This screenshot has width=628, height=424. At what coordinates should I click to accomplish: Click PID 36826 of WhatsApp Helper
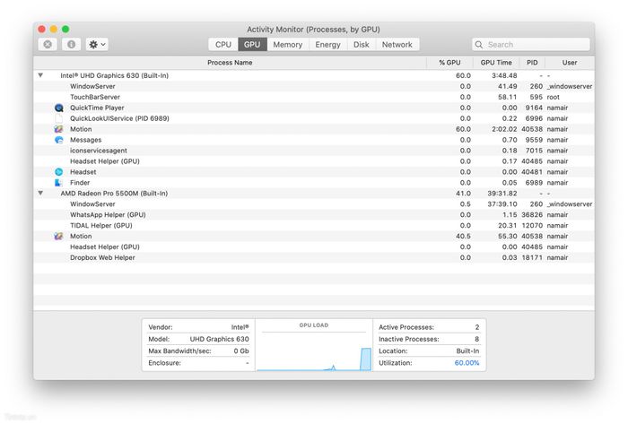coord(532,215)
